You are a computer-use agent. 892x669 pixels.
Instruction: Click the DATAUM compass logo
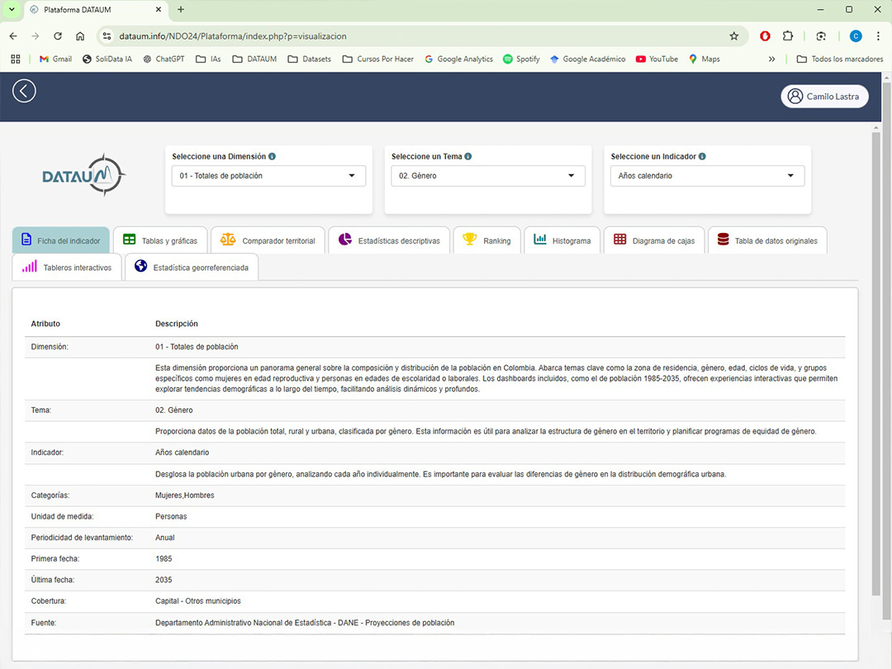(x=83, y=174)
